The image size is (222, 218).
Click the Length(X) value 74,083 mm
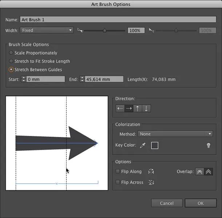[164, 79]
